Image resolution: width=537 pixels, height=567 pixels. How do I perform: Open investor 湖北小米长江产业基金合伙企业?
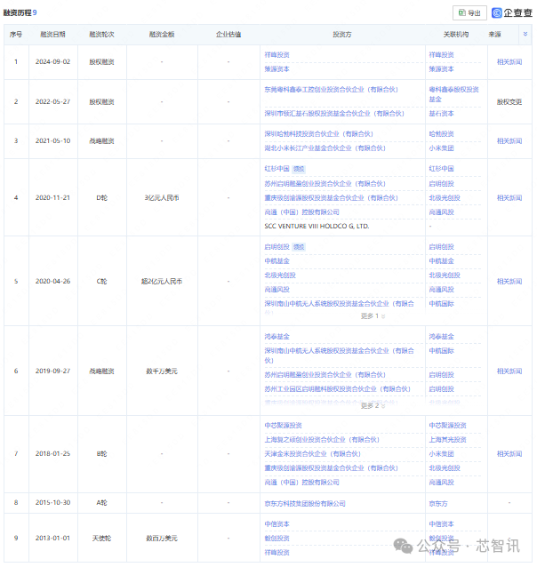coord(325,148)
